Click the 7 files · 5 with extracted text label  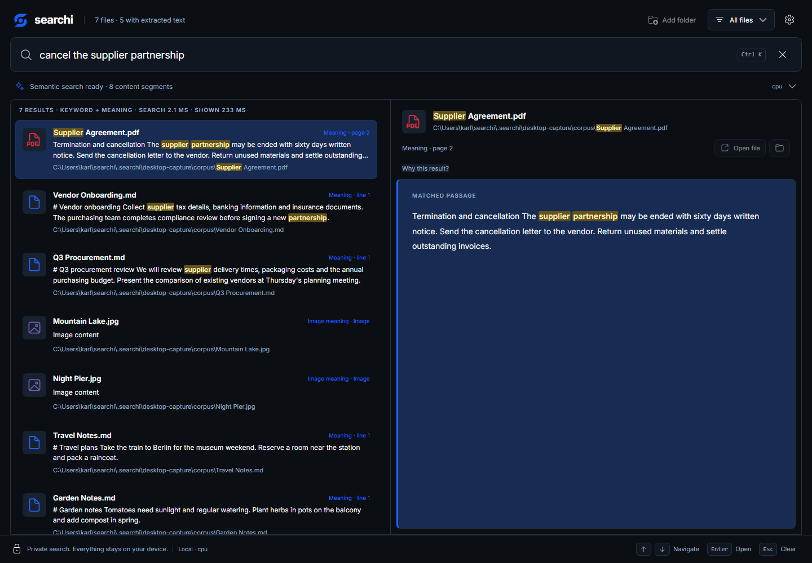click(140, 20)
